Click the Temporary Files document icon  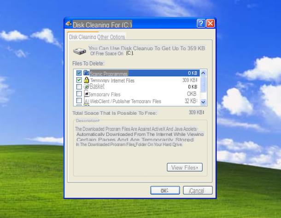(86, 94)
